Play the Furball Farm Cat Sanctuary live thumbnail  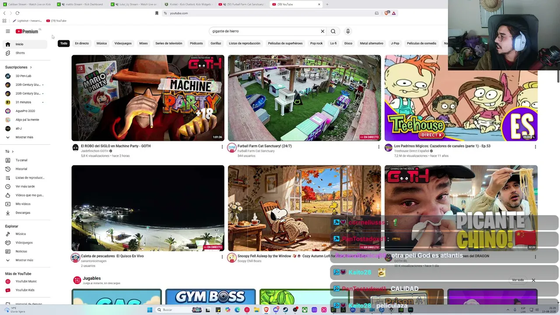pos(304,98)
